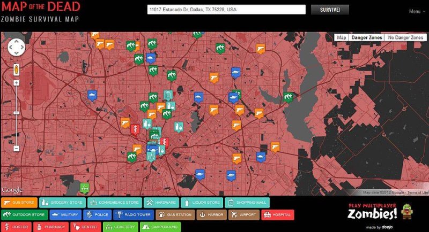This screenshot has height=232, width=429.
Task: Switch to the Map view tab
Action: (341, 38)
